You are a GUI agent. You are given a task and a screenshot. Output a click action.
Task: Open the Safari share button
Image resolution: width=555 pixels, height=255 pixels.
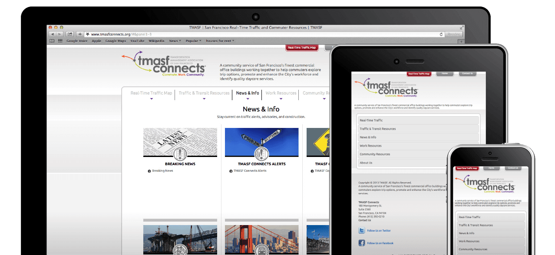pos(69,34)
